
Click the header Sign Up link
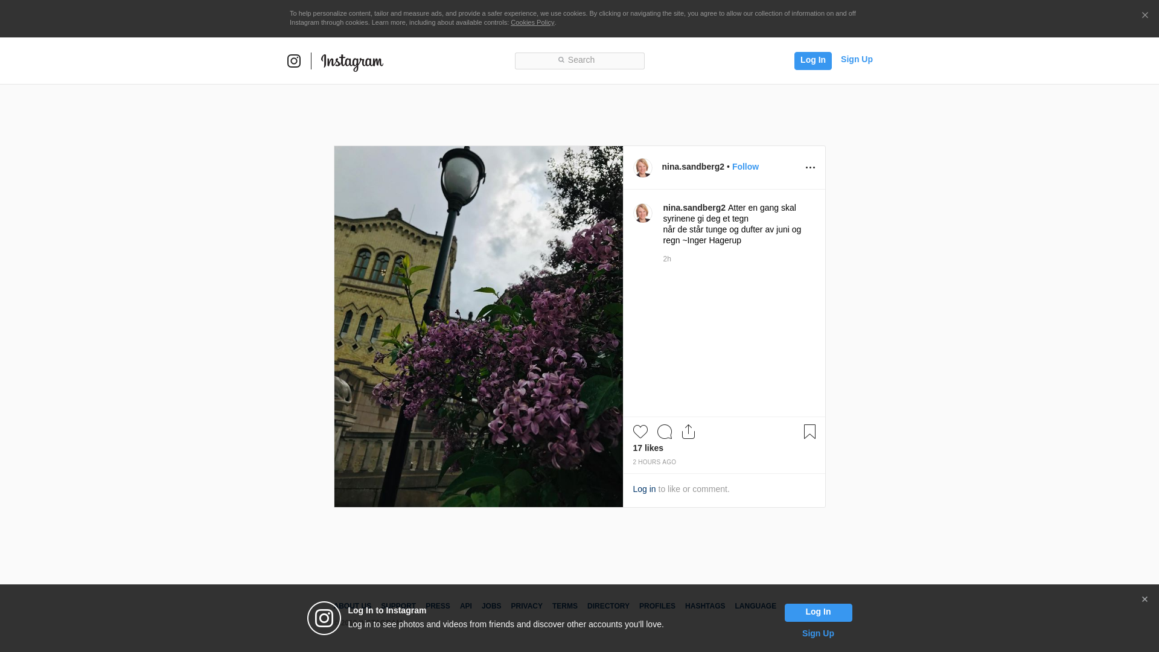click(x=857, y=59)
